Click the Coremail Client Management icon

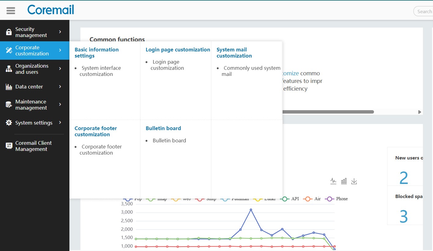9,146
